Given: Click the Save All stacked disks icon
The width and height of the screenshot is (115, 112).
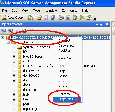Looking at the screenshot, I should click(53, 18).
